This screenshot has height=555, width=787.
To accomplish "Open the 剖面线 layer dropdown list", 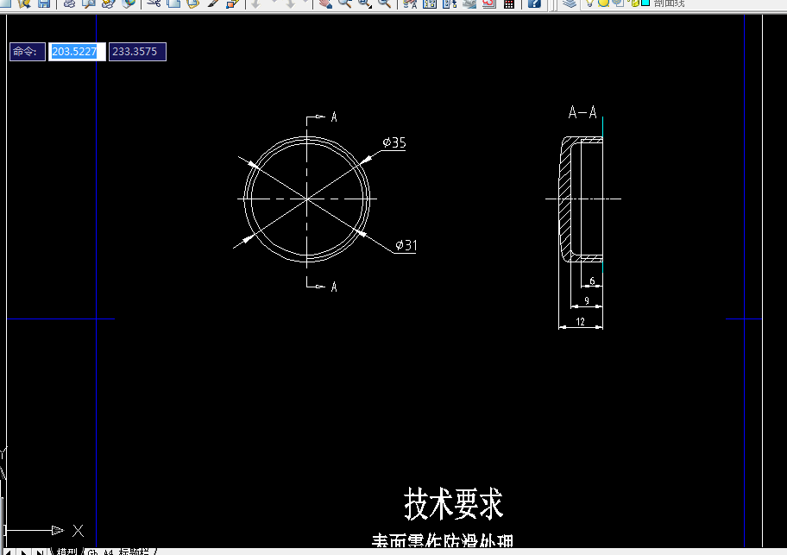I will [x=682, y=4].
